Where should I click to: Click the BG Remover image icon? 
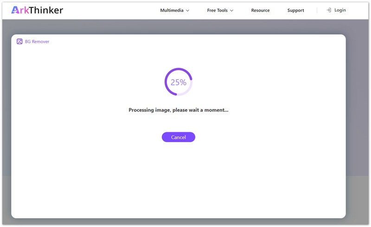pyautogui.click(x=19, y=41)
